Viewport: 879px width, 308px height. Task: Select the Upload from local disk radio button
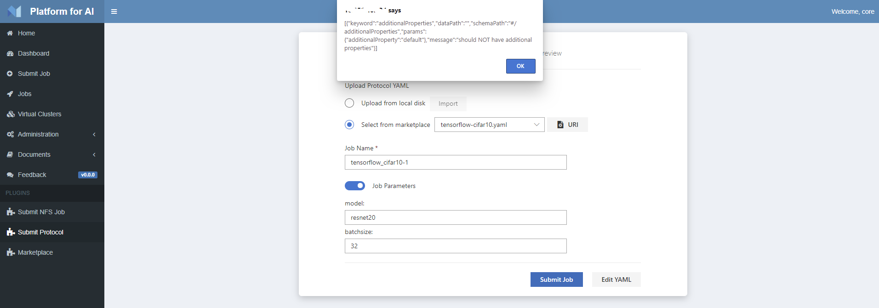click(349, 103)
